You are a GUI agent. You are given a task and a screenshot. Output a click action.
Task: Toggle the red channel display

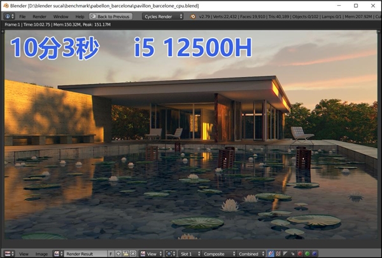click(300, 254)
